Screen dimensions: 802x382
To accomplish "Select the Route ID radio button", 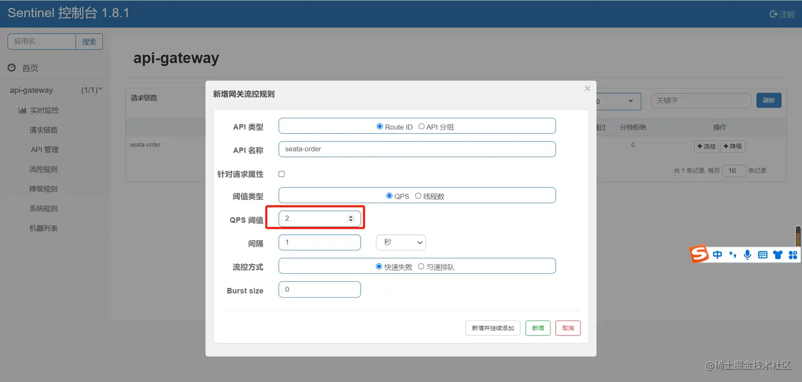I will coord(379,126).
